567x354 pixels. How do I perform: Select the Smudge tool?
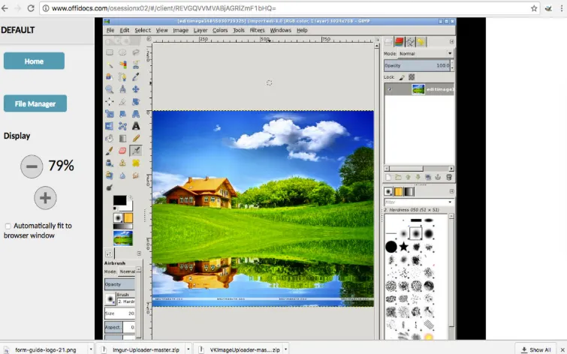136,175
